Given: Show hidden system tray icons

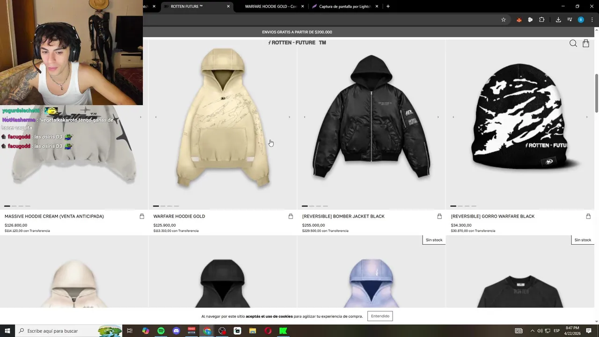Looking at the screenshot, I should [532, 331].
